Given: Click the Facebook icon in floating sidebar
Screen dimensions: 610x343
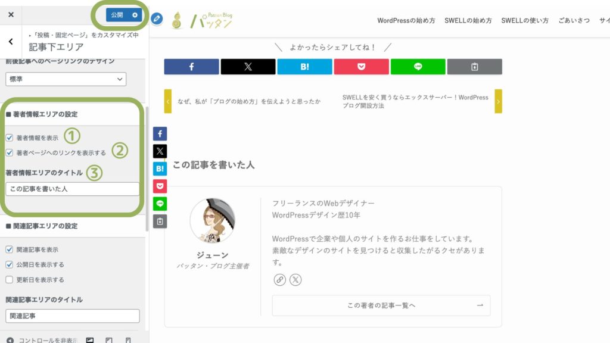Looking at the screenshot, I should pos(160,134).
